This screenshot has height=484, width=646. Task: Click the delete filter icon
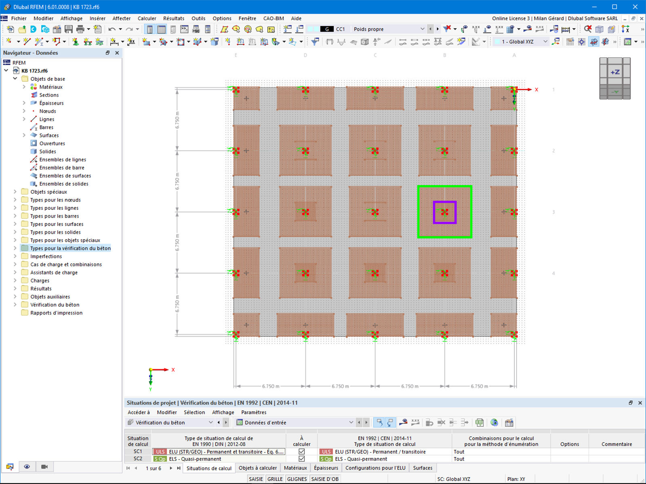coord(447,29)
